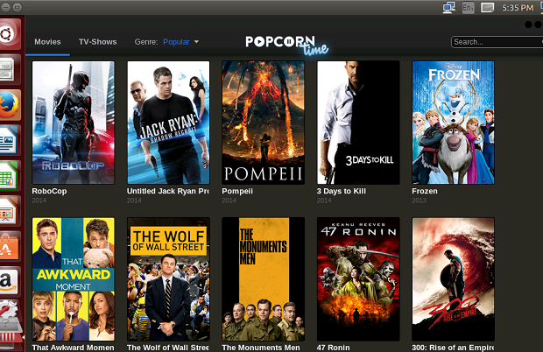Click the Pompeii title text
This screenshot has height=352, width=543.
click(237, 191)
